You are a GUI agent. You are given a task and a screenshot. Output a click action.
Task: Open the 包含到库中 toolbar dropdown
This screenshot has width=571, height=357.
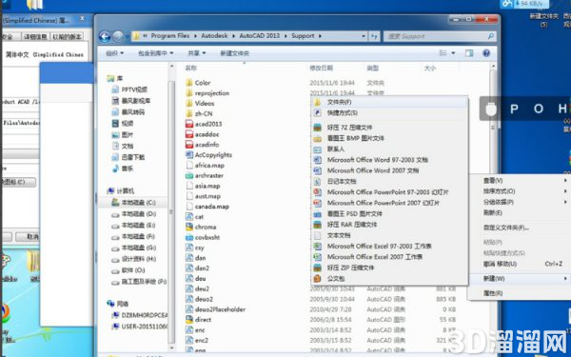[155, 53]
